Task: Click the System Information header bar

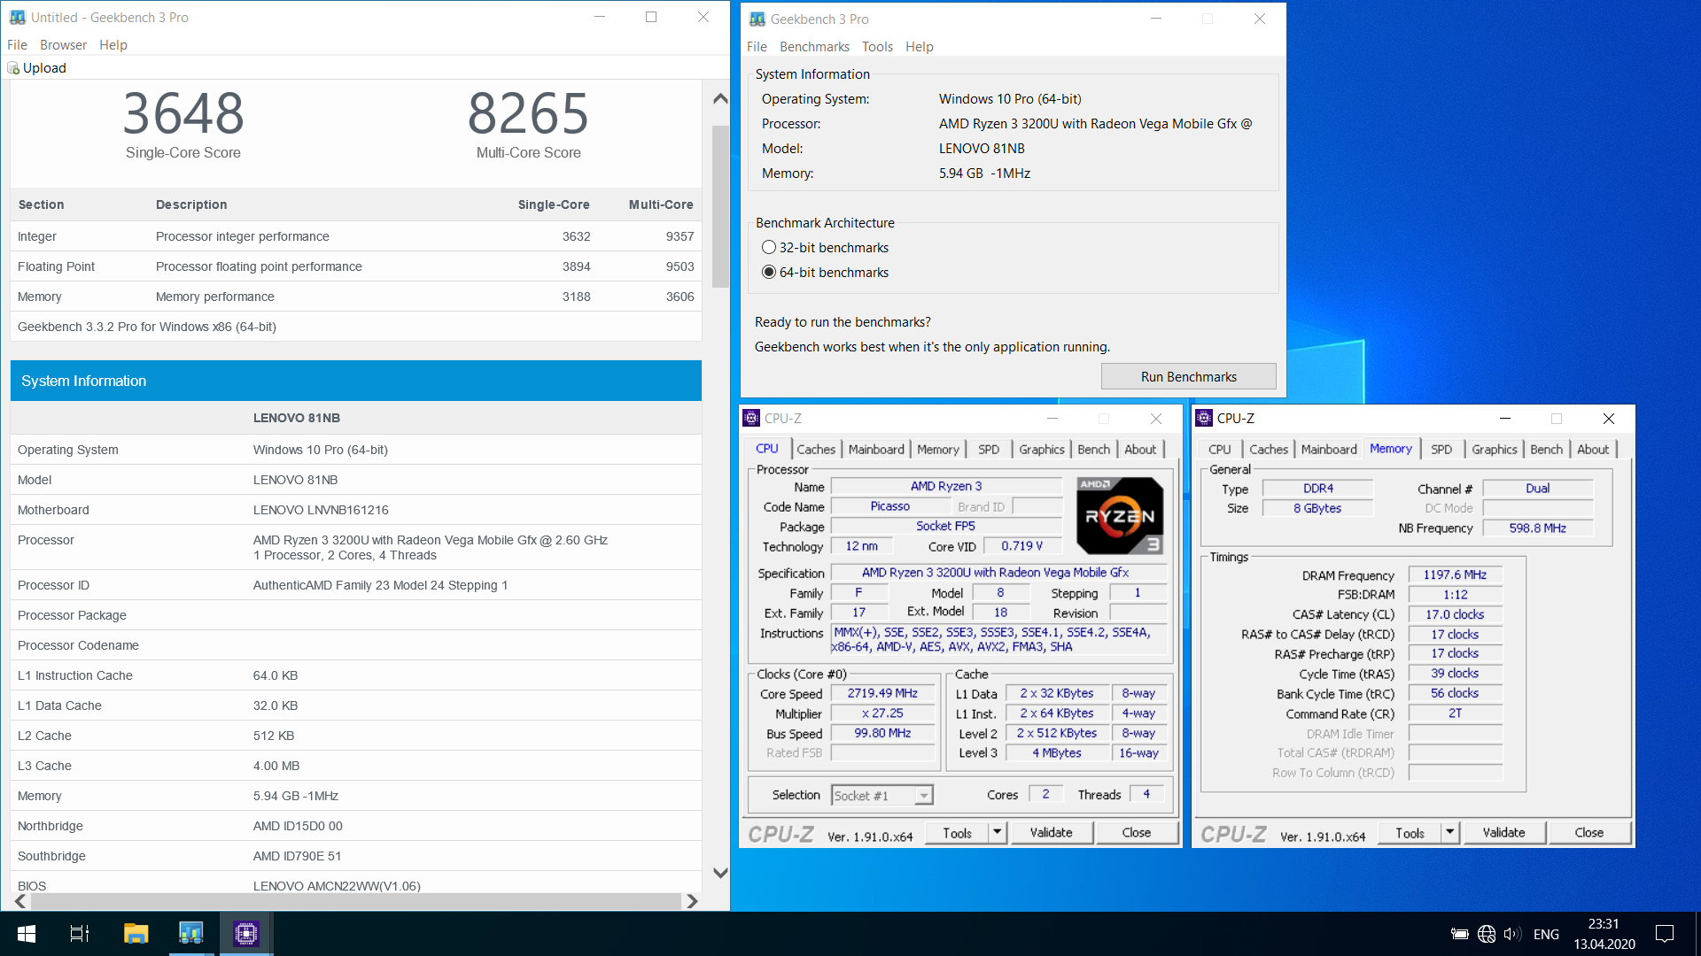Action: [356, 381]
